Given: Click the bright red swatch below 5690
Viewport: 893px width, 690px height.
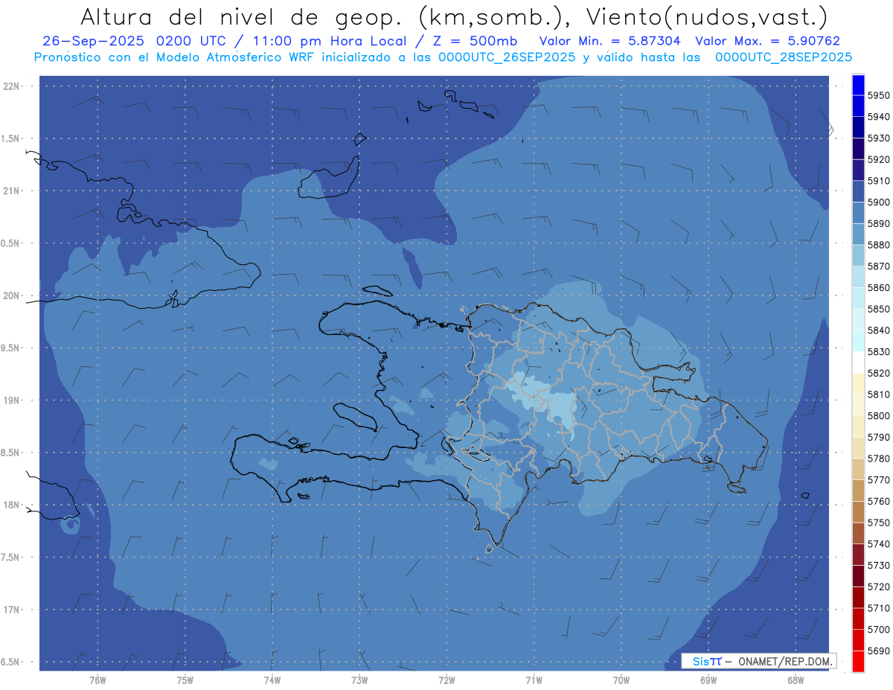Looking at the screenshot, I should [x=858, y=662].
